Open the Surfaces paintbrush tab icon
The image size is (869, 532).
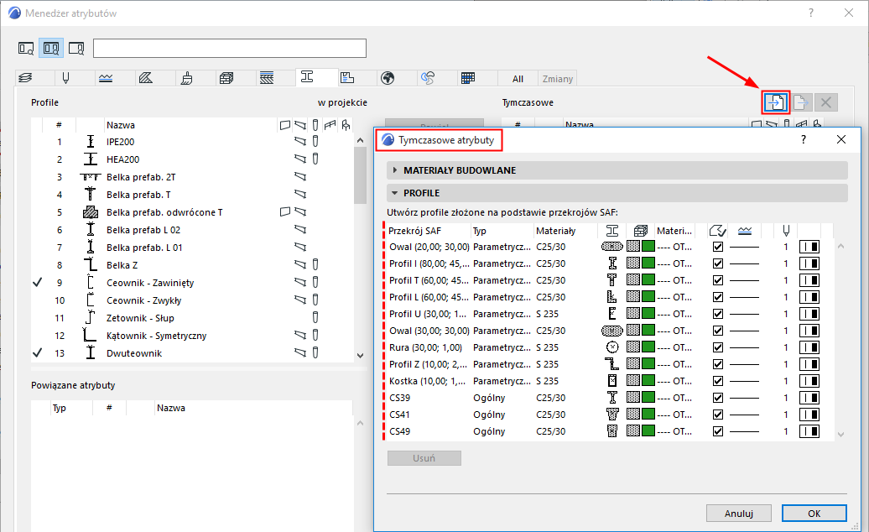coord(187,79)
